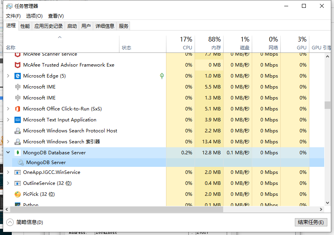Expand Microsoft Windows Search 索引器 group

pos(8,142)
